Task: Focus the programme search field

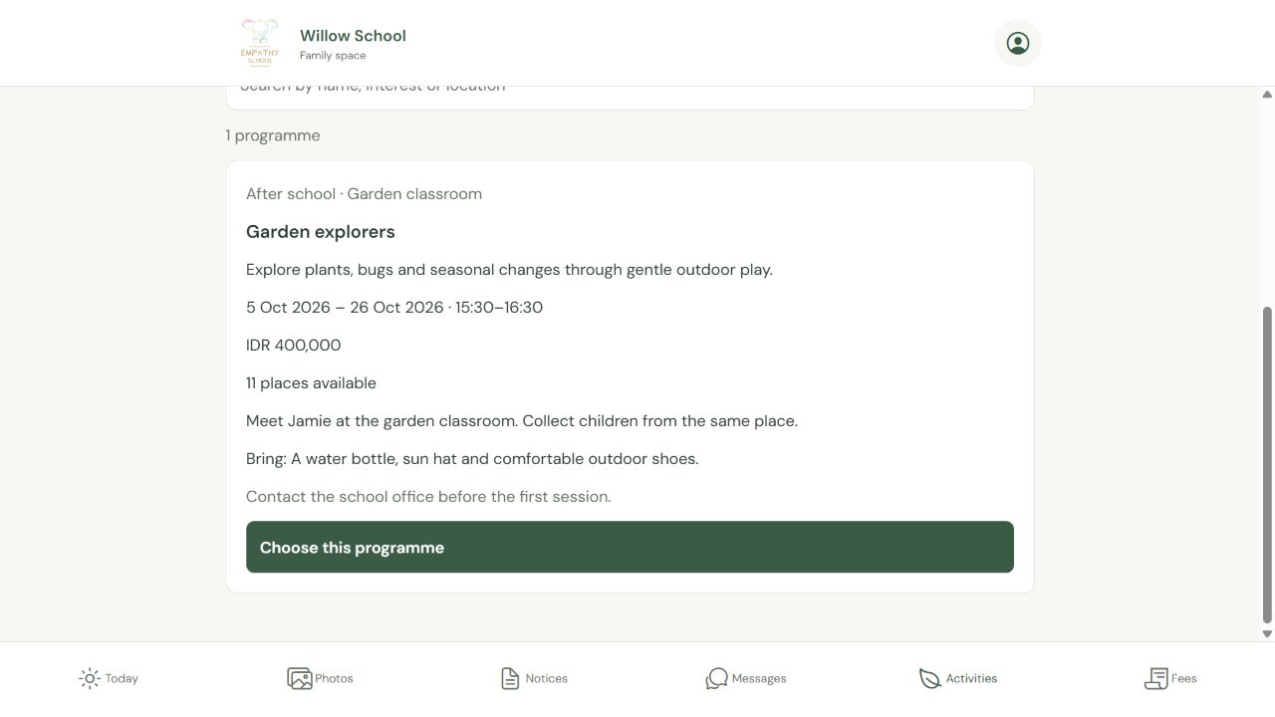Action: (x=630, y=97)
